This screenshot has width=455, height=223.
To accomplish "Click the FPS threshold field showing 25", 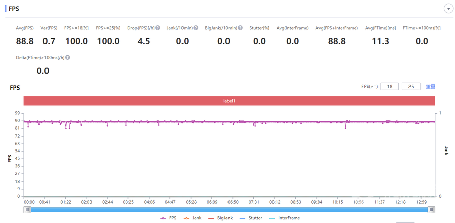I will click(x=411, y=87).
